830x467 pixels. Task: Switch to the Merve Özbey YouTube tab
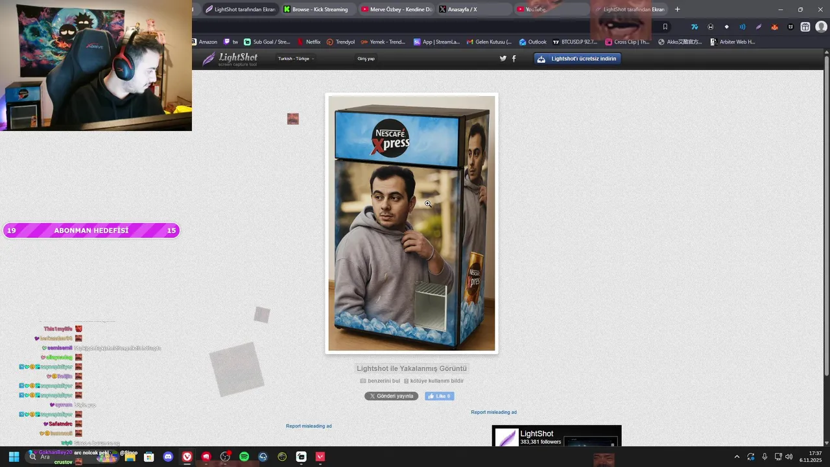click(x=396, y=9)
